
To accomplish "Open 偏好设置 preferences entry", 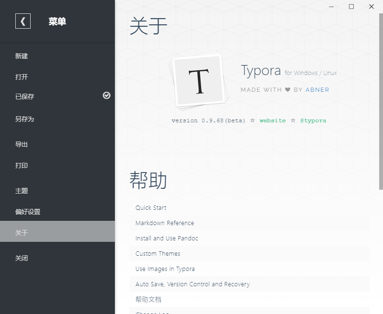I will [57, 212].
